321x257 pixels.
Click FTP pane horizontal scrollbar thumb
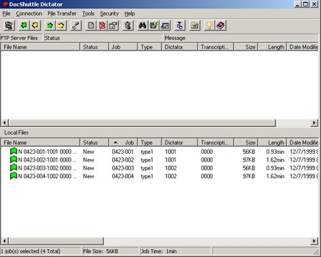point(142,123)
